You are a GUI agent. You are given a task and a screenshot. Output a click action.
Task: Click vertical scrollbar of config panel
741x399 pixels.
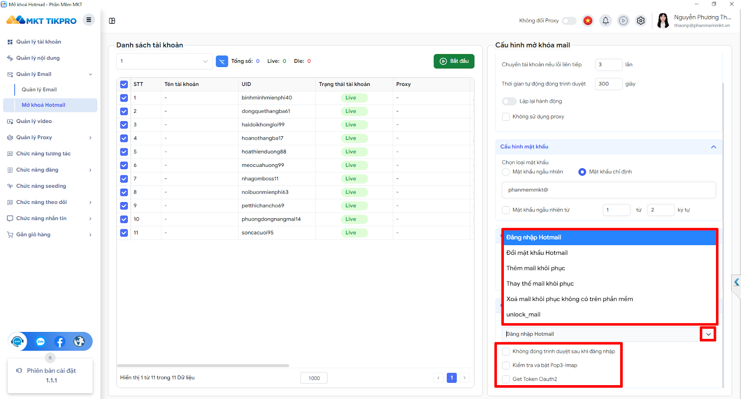coord(722,236)
